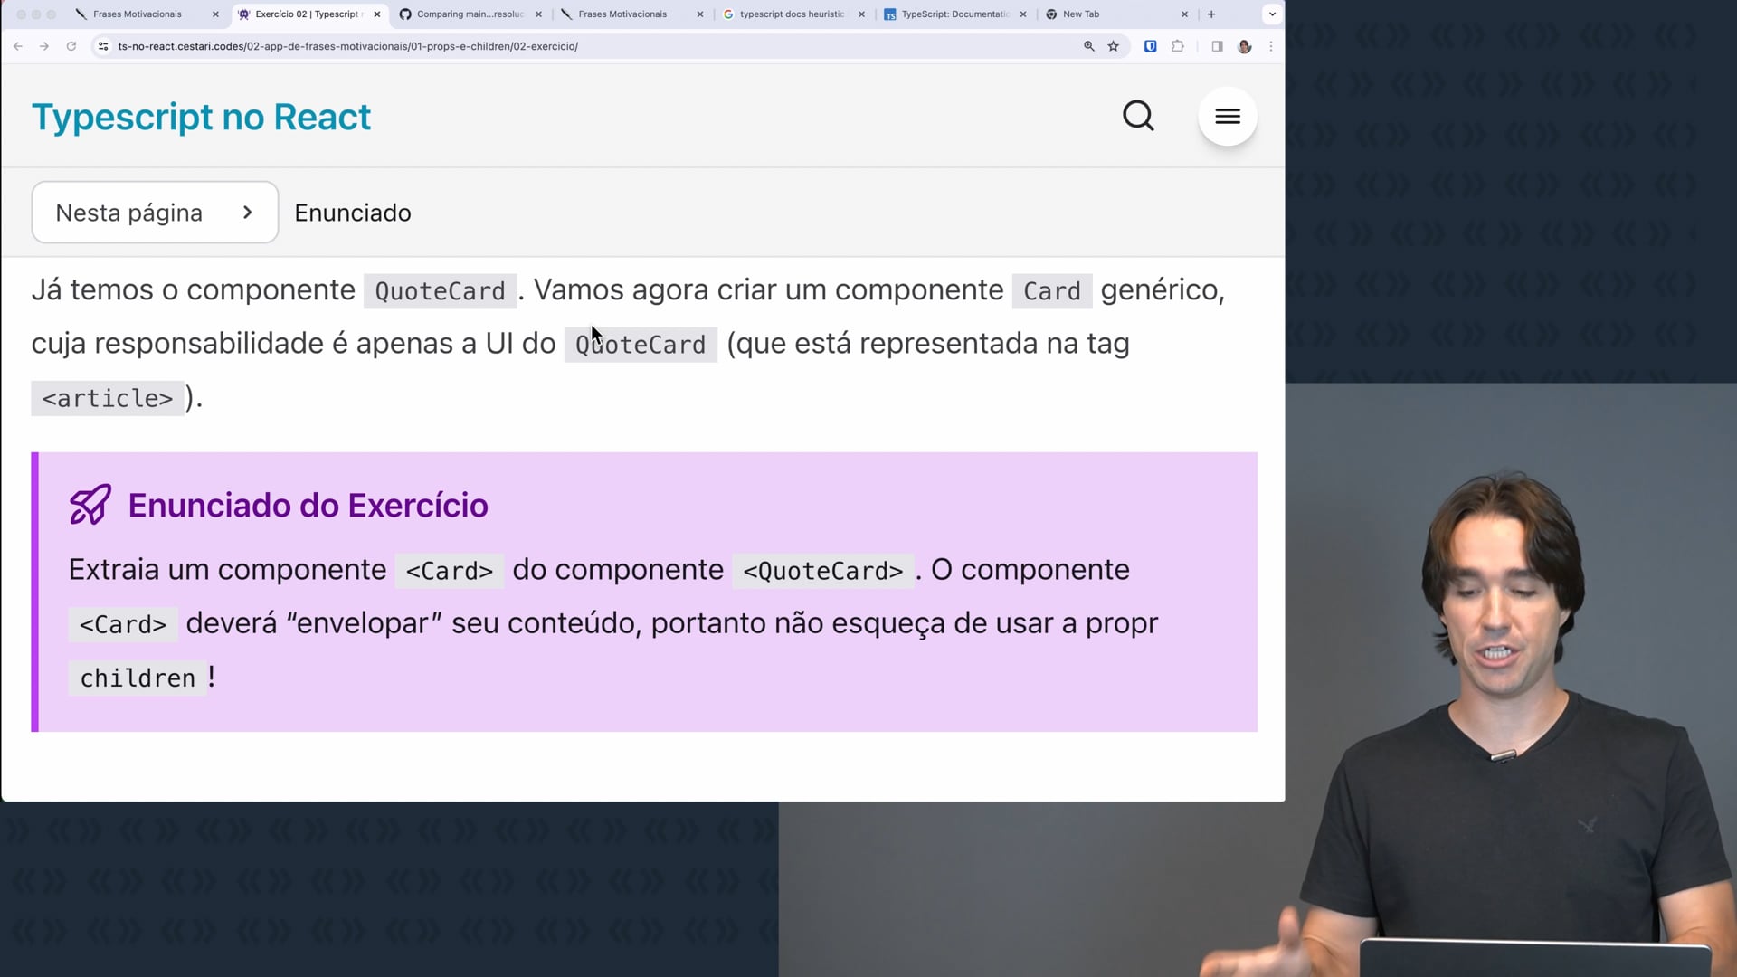Image resolution: width=1737 pixels, height=977 pixels.
Task: Click the profile avatar icon
Action: pyautogui.click(x=1245, y=46)
